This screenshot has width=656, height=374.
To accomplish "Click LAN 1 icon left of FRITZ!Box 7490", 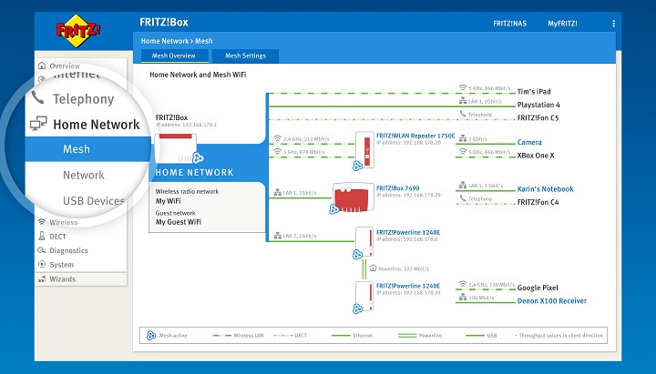I will pos(277,193).
